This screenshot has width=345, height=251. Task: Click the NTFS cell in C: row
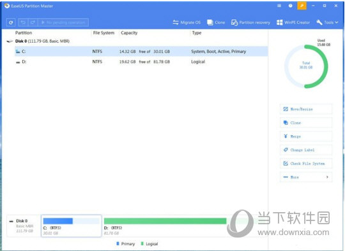97,52
